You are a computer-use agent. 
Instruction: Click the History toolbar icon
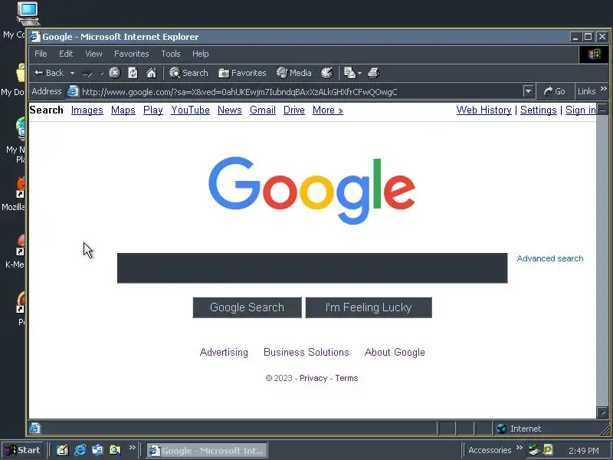(327, 73)
